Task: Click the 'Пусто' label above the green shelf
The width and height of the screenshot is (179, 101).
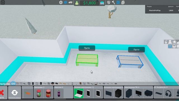Action: click(x=87, y=48)
